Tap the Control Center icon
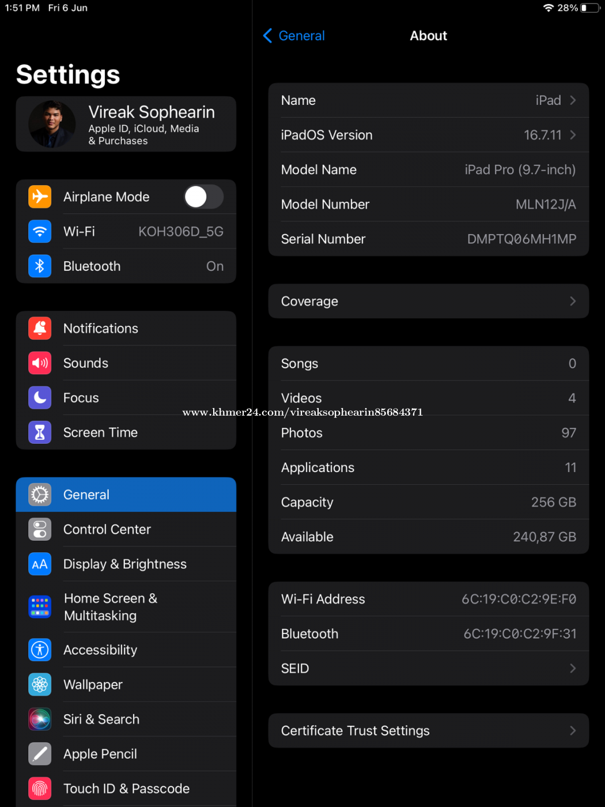The height and width of the screenshot is (807, 605). (x=40, y=529)
